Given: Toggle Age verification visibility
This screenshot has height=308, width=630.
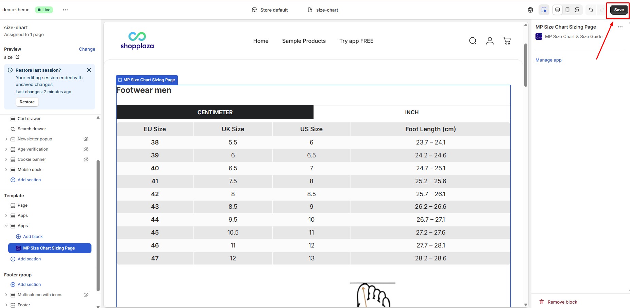Looking at the screenshot, I should [86, 149].
